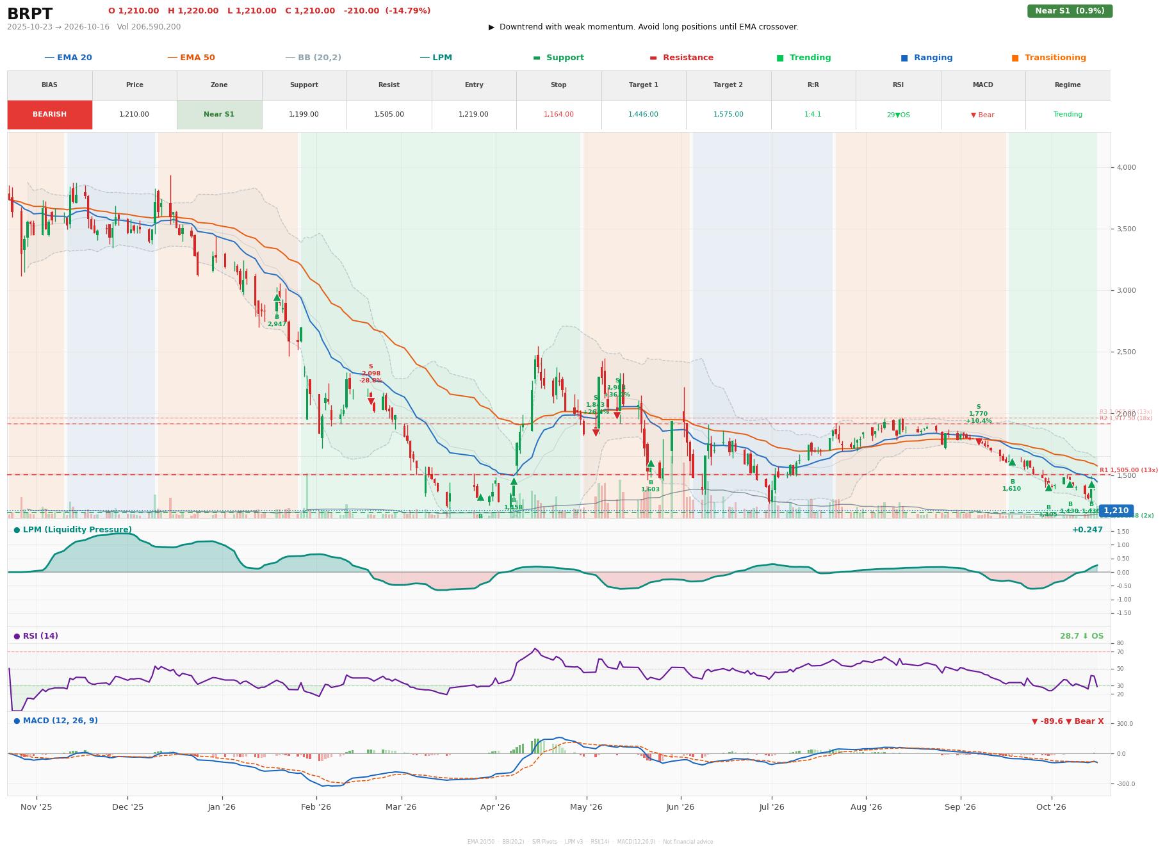The image size is (1165, 852).
Task: Click the Entry value 1,219.00
Action: 473,115
